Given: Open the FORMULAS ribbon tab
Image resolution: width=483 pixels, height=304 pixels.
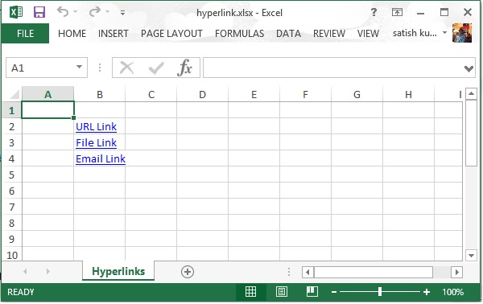Looking at the screenshot, I should tap(239, 33).
